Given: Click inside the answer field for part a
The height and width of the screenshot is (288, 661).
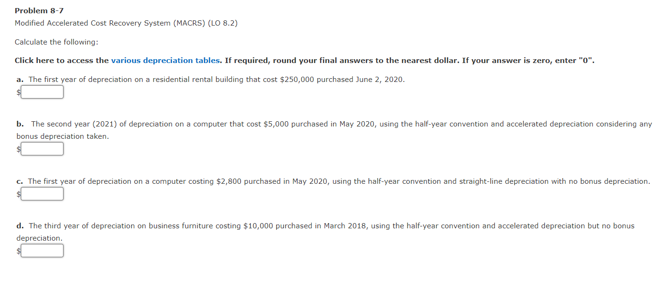Looking at the screenshot, I should (x=42, y=92).
